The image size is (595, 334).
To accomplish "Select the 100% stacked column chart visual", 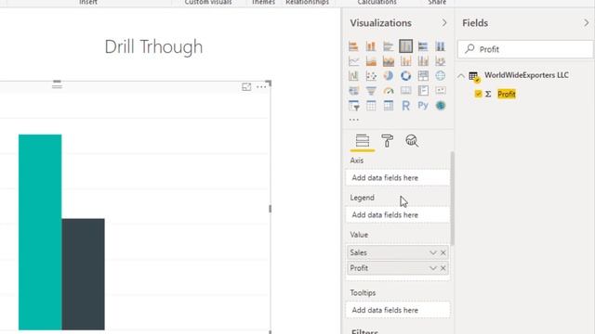I will (x=440, y=46).
